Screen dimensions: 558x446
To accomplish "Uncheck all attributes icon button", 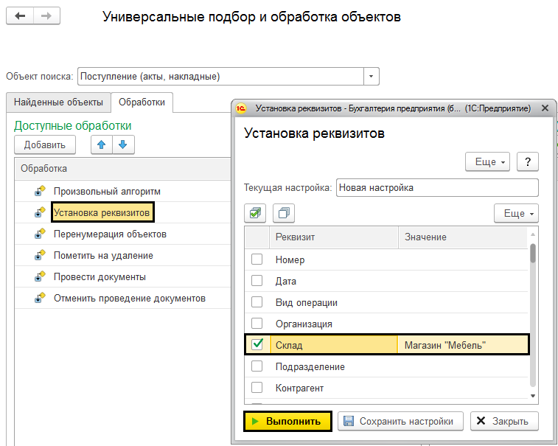I will tap(284, 213).
